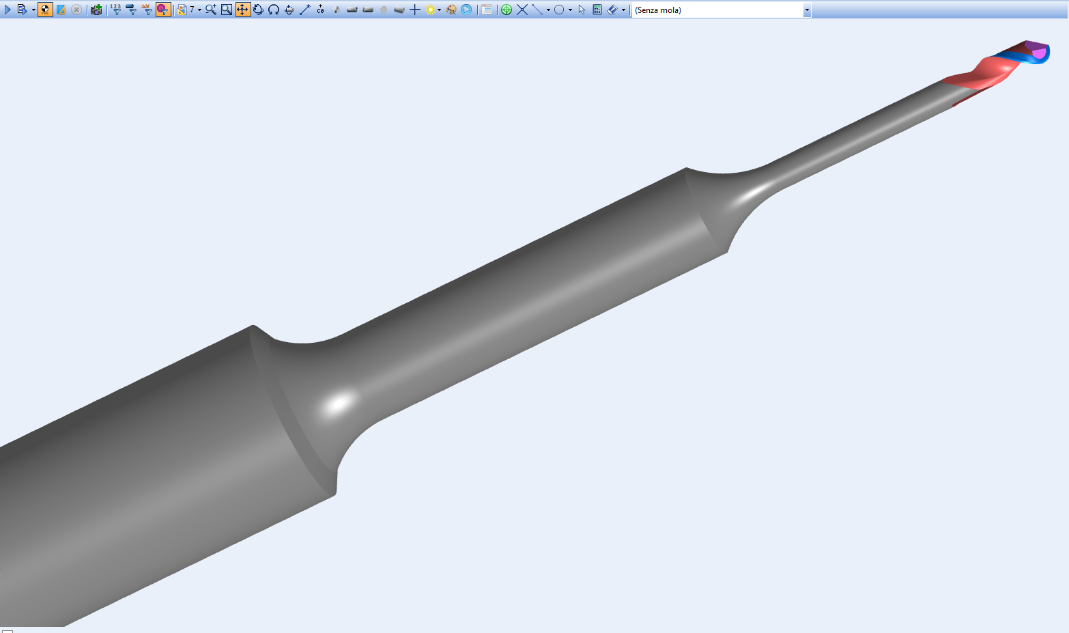Open the '(Senza mola)' wheel dropdown

[807, 10]
